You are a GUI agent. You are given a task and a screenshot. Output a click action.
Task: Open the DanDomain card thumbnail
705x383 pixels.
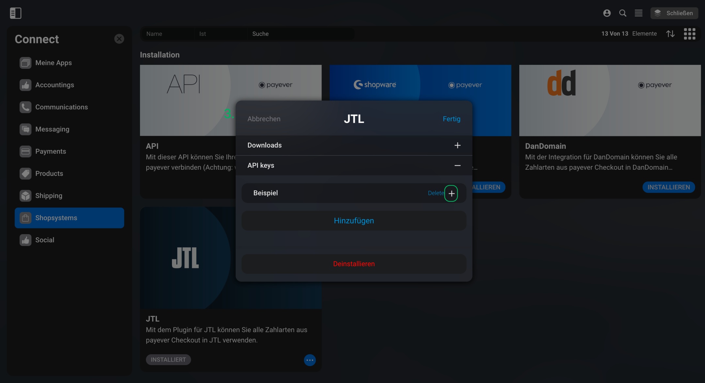(610, 100)
